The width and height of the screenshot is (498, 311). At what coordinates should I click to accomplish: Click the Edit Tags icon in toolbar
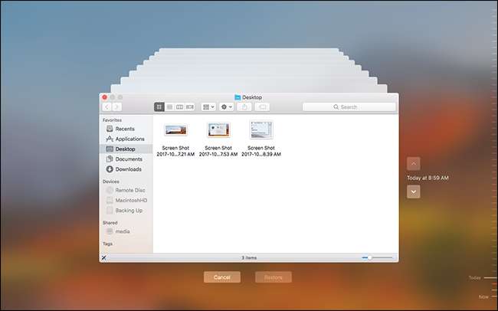(263, 107)
